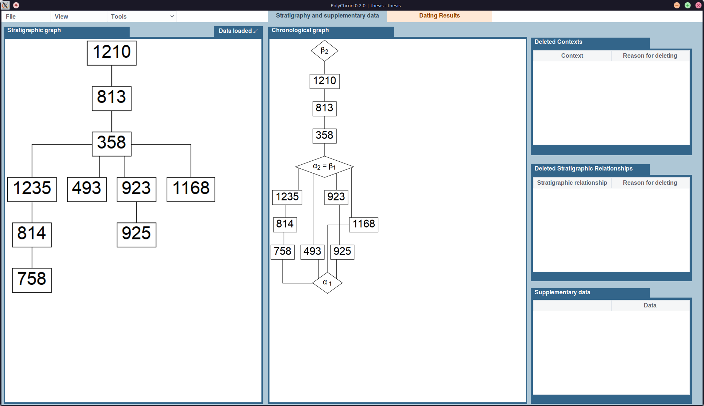
Task: Click node 1210 in Chronological graph
Action: pos(325,81)
